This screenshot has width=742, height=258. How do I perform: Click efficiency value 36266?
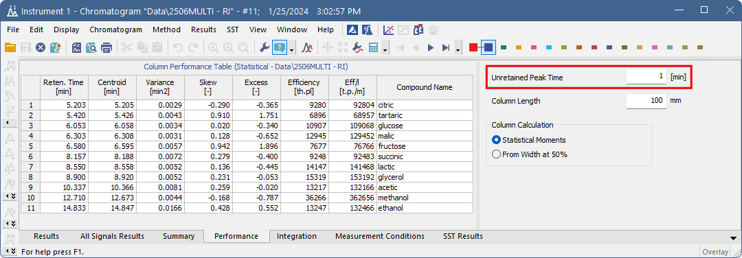304,198
